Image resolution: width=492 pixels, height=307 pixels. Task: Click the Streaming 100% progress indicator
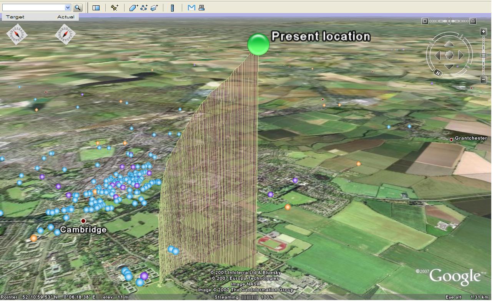(244, 297)
